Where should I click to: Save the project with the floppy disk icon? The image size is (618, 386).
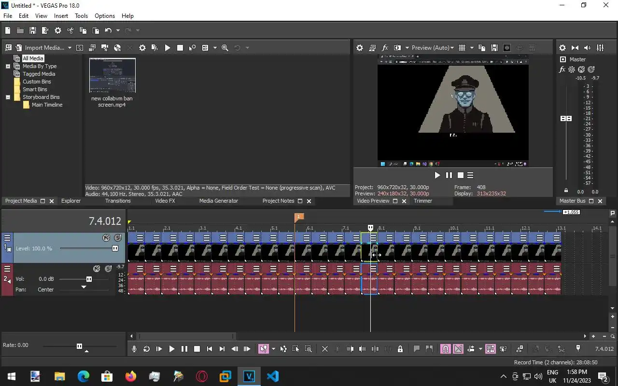pyautogui.click(x=33, y=30)
